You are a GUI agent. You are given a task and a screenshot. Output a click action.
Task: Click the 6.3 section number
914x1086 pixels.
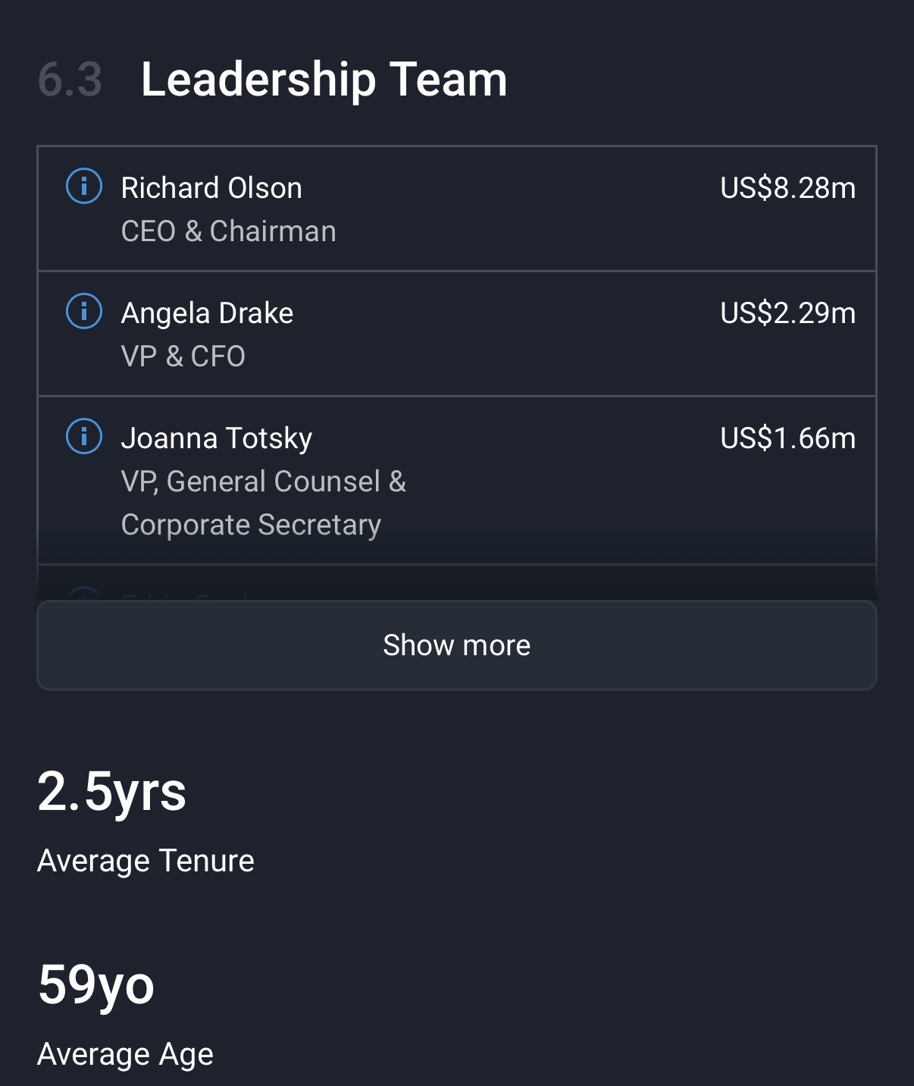70,80
